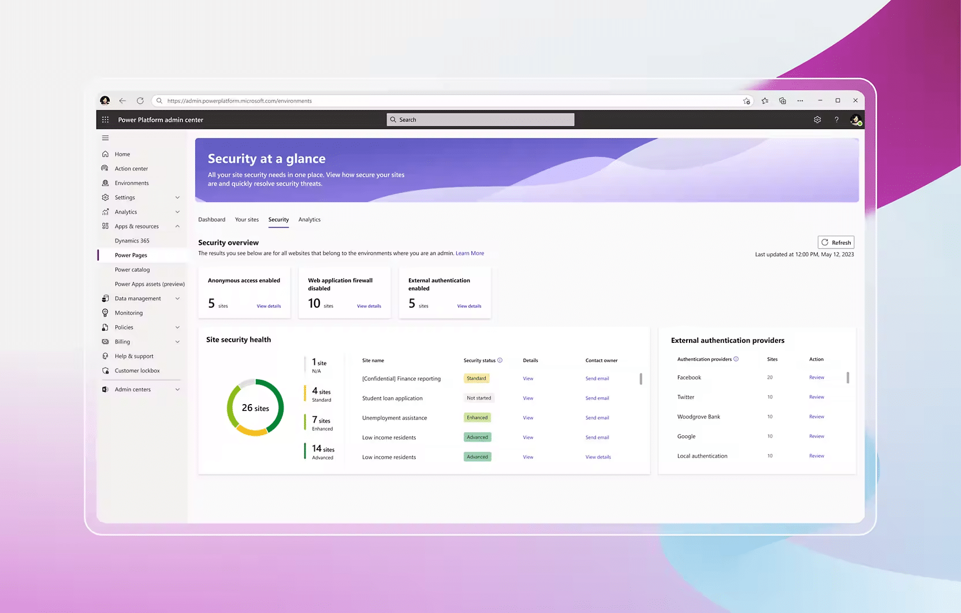Open browser Collections icon

pyautogui.click(x=783, y=100)
